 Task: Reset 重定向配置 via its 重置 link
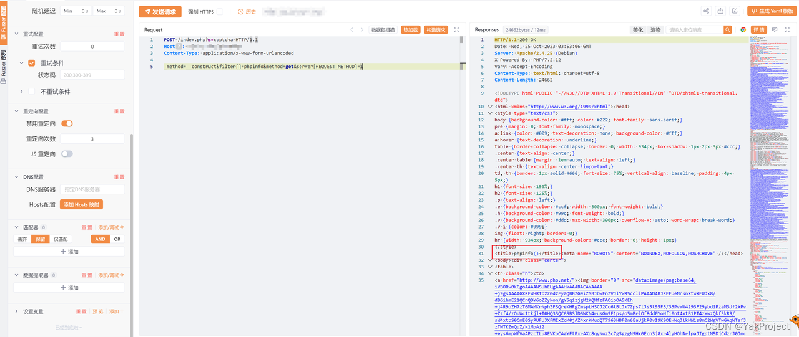tap(119, 112)
